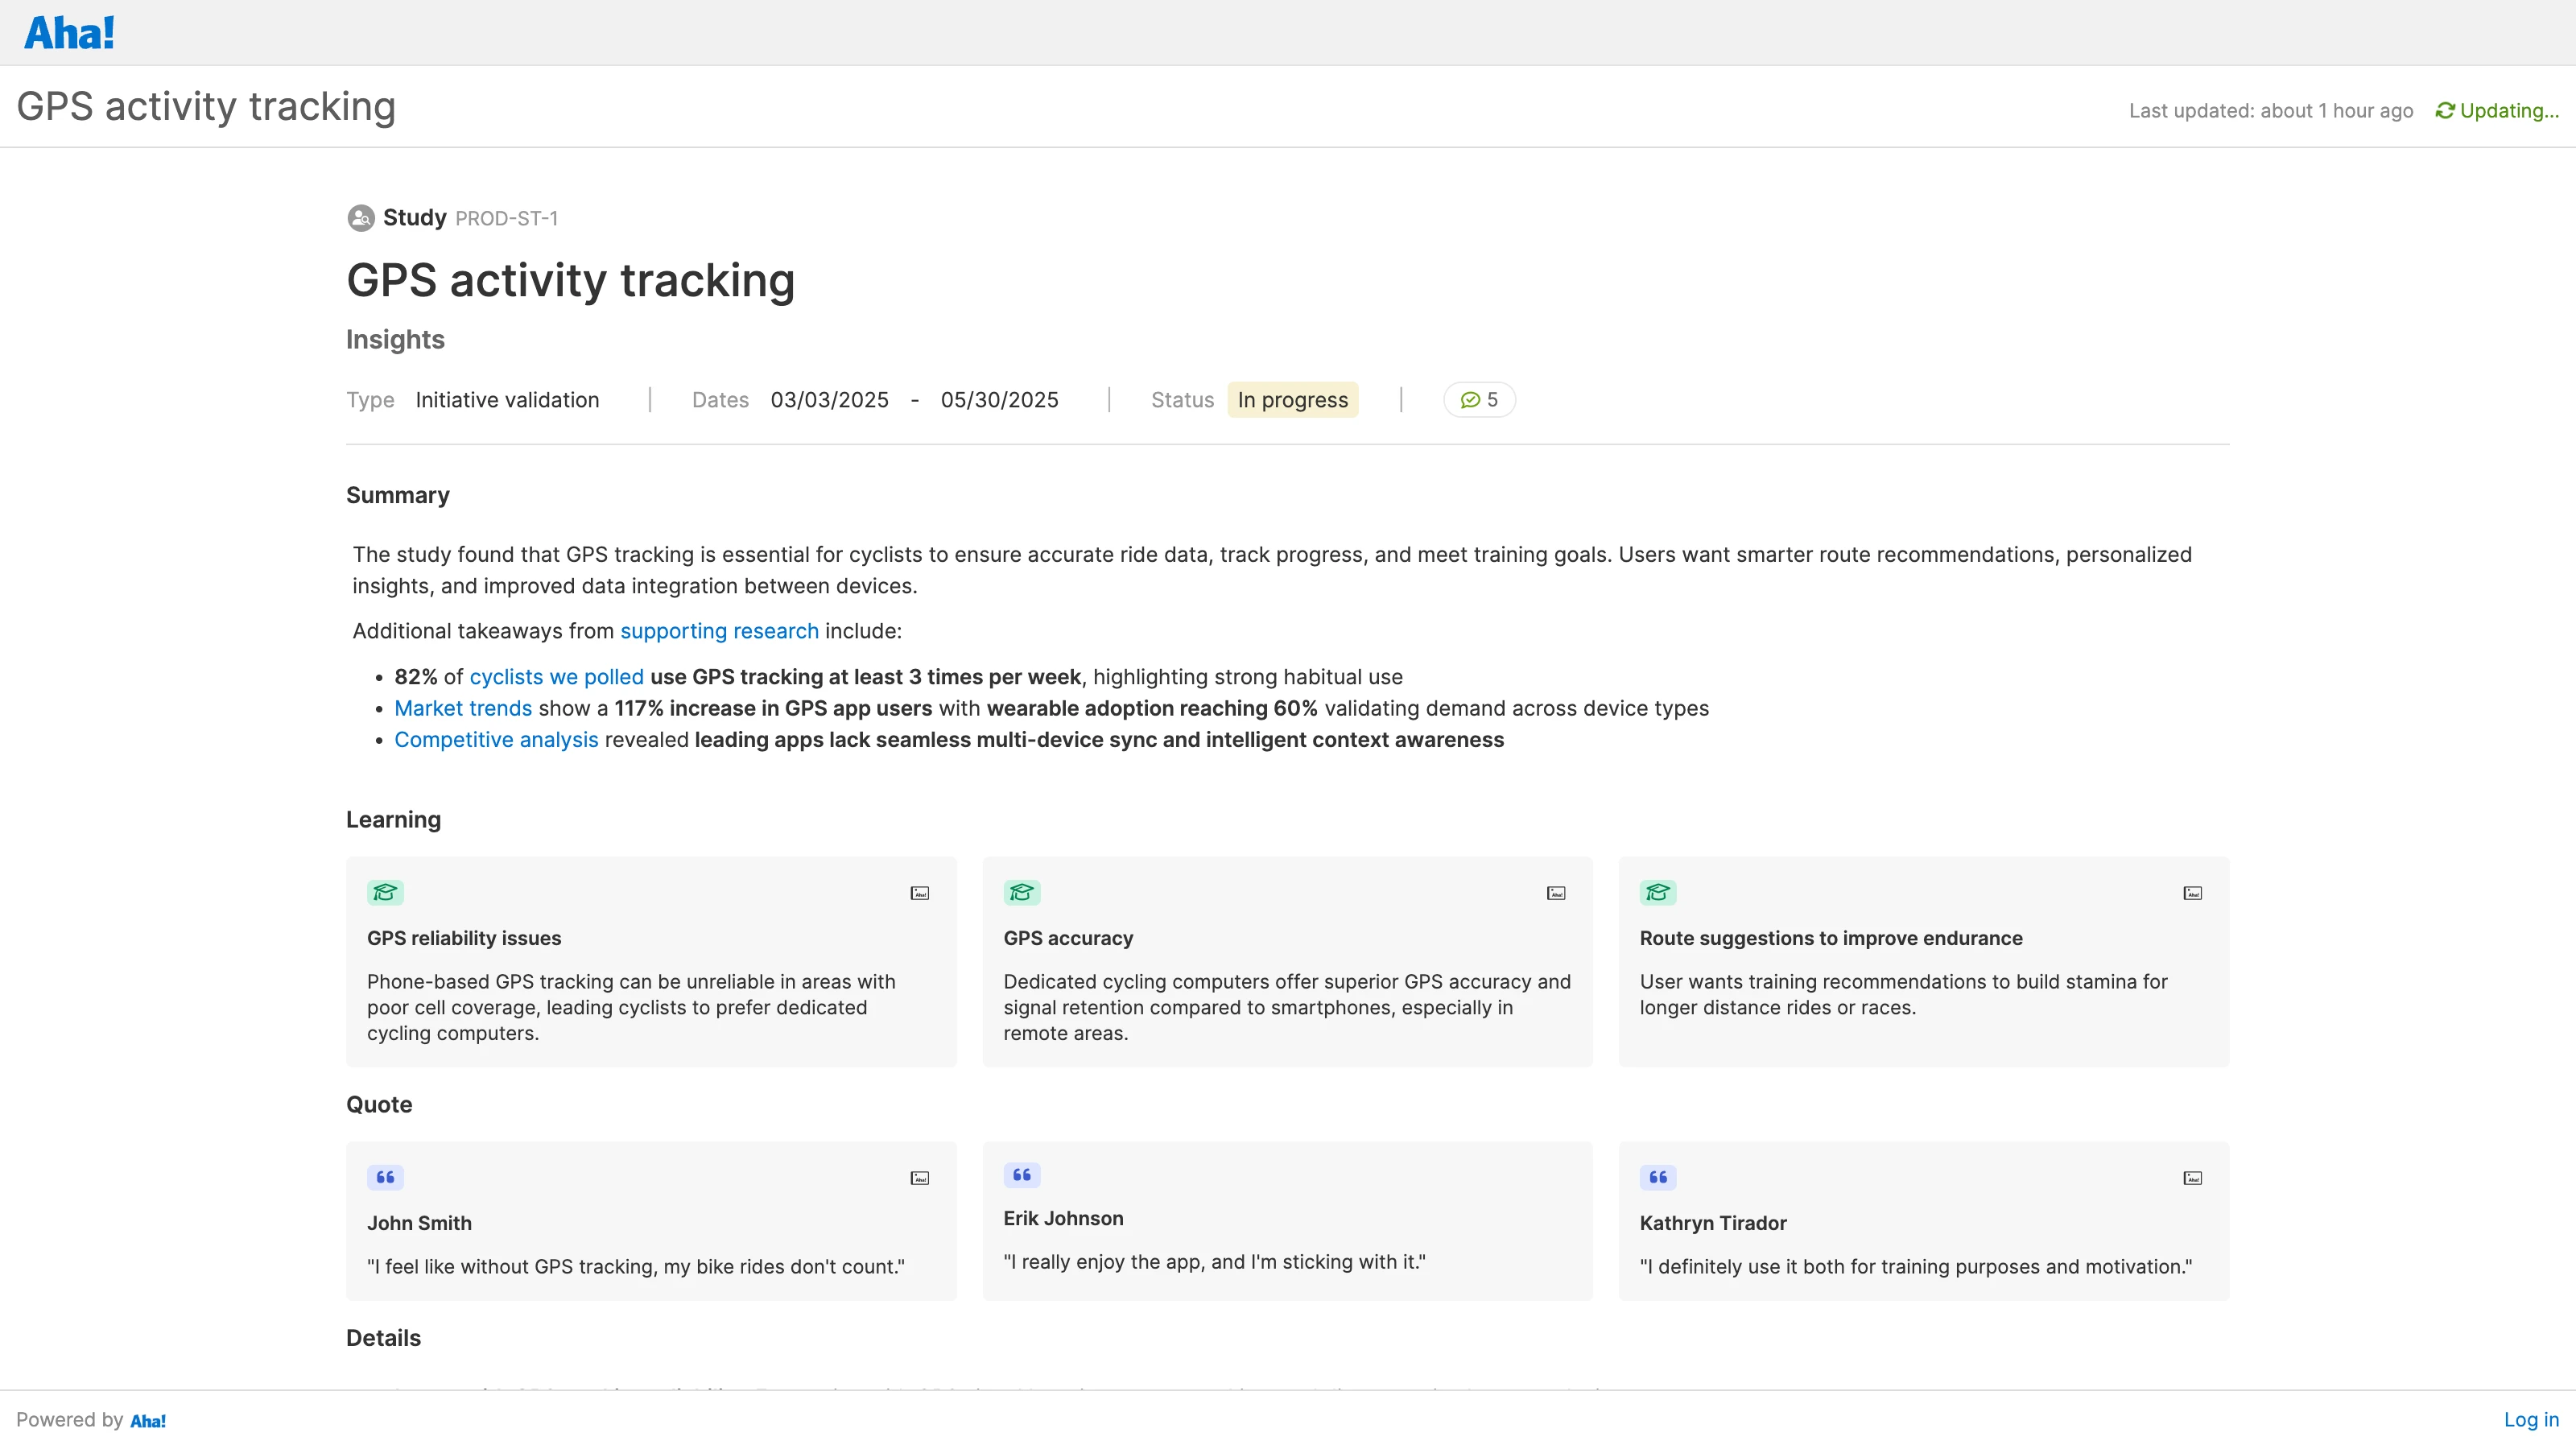The image size is (2576, 1449).
Task: Open the Aha! badge on GPS reliability issues card
Action: 919,893
